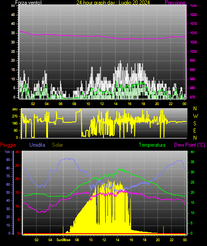Click '5' on the red rain axis
The height and width of the screenshot is (246, 207).
(18, 219)
